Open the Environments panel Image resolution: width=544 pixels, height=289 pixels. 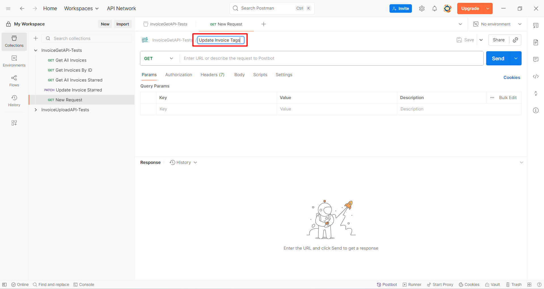(x=14, y=61)
